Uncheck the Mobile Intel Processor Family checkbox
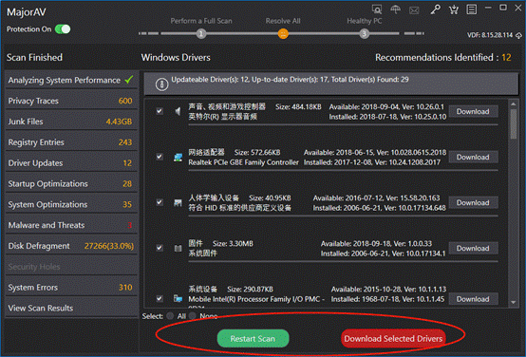The width and height of the screenshot is (526, 357). [160, 298]
